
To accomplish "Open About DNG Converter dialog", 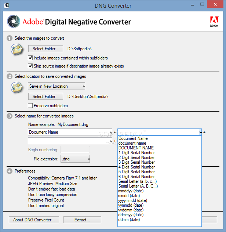I will [34, 220].
